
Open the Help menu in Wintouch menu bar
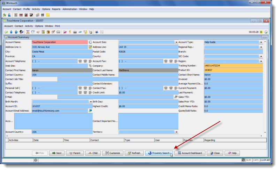91,9
